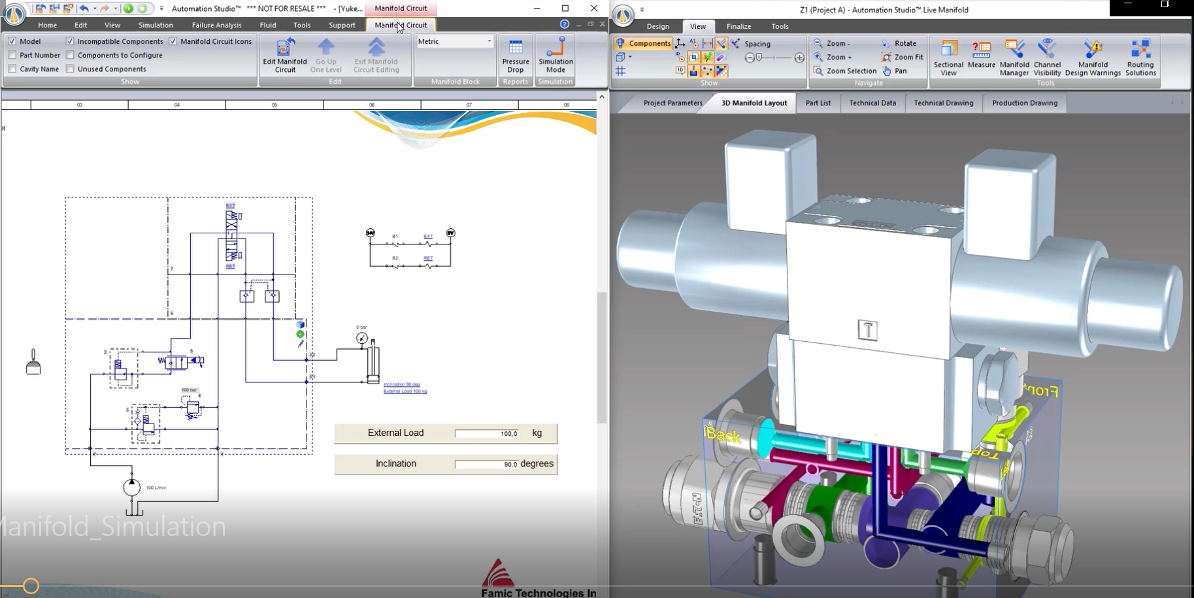Click the Inclination value field
The width and height of the screenshot is (1194, 598).
click(487, 464)
